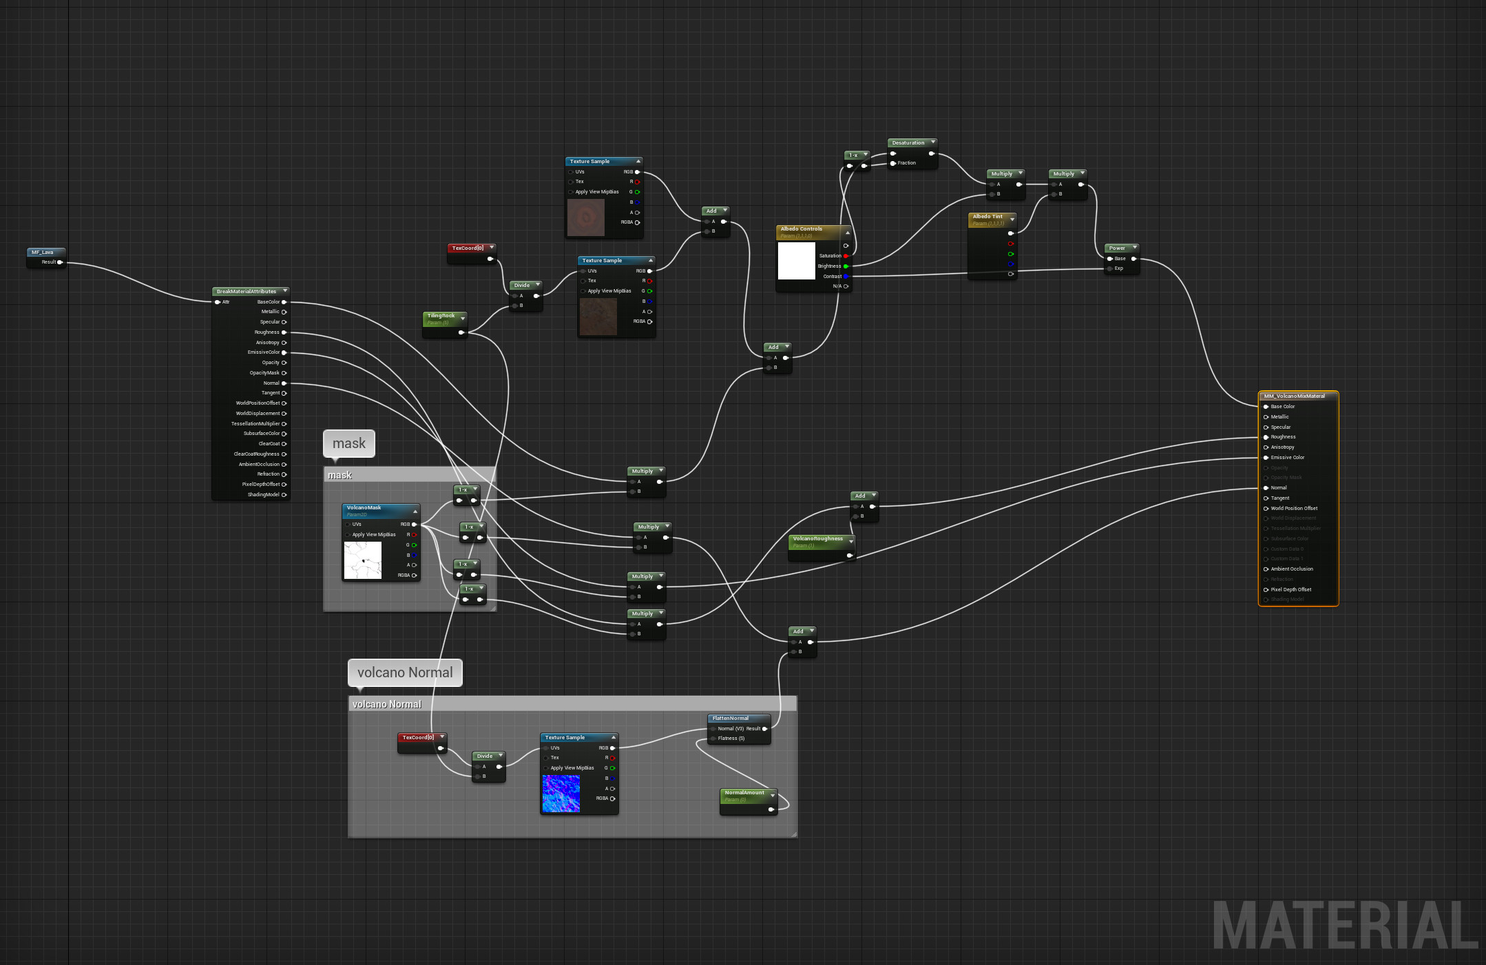Click Roughness output pin on BreakMaterialAttributes

[284, 332]
